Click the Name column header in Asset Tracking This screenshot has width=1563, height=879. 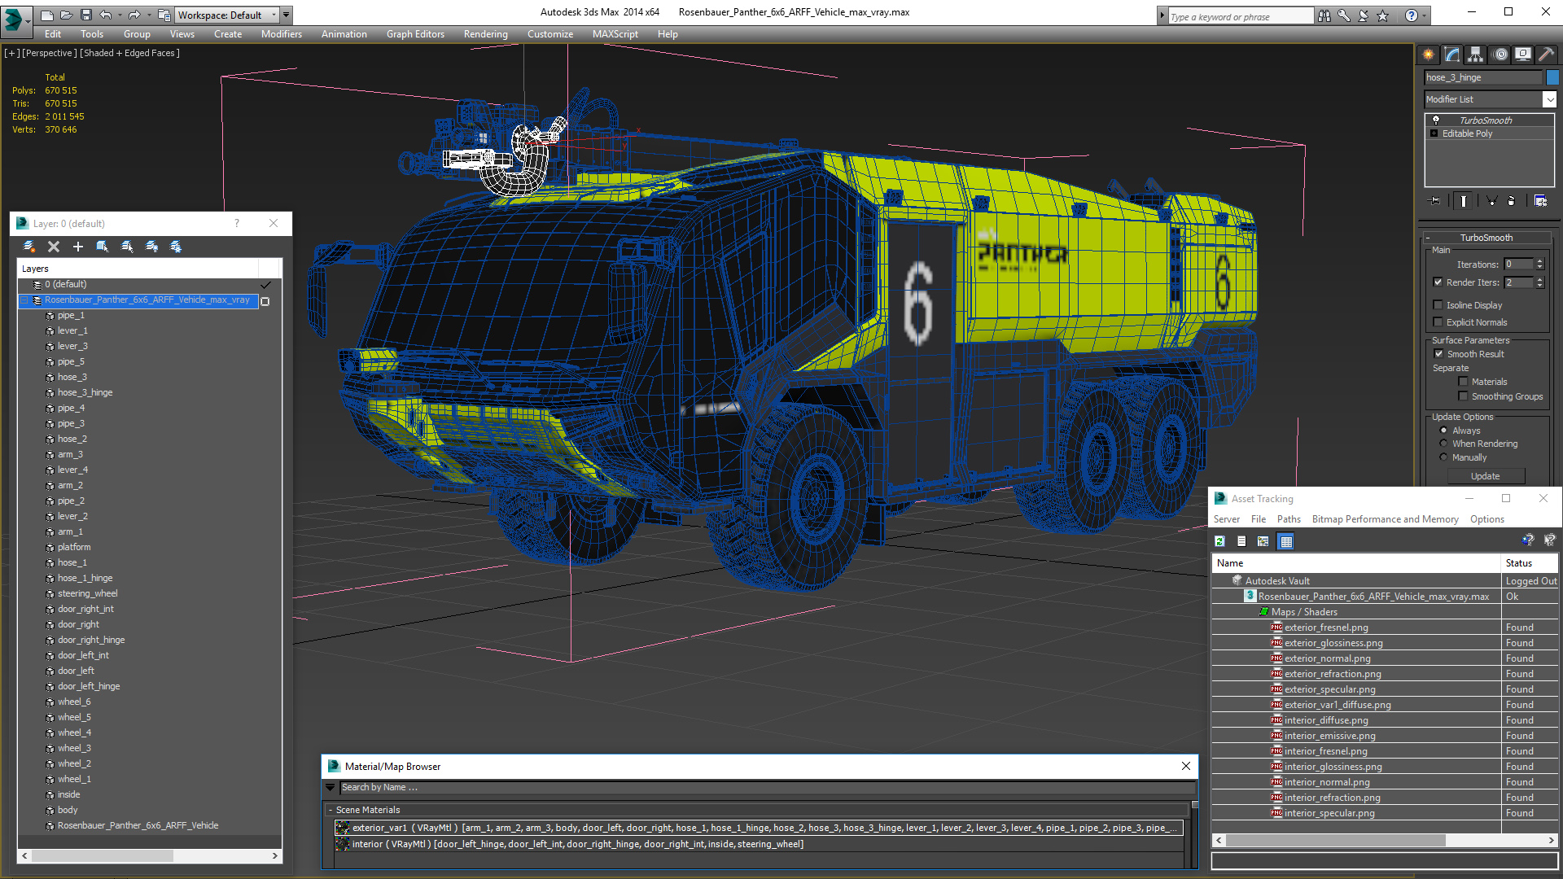(x=1356, y=563)
